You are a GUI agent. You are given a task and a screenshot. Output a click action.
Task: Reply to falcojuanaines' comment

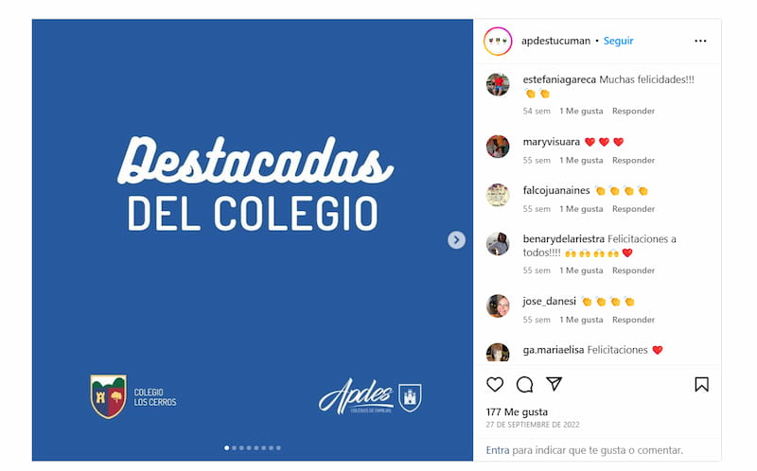[633, 209]
